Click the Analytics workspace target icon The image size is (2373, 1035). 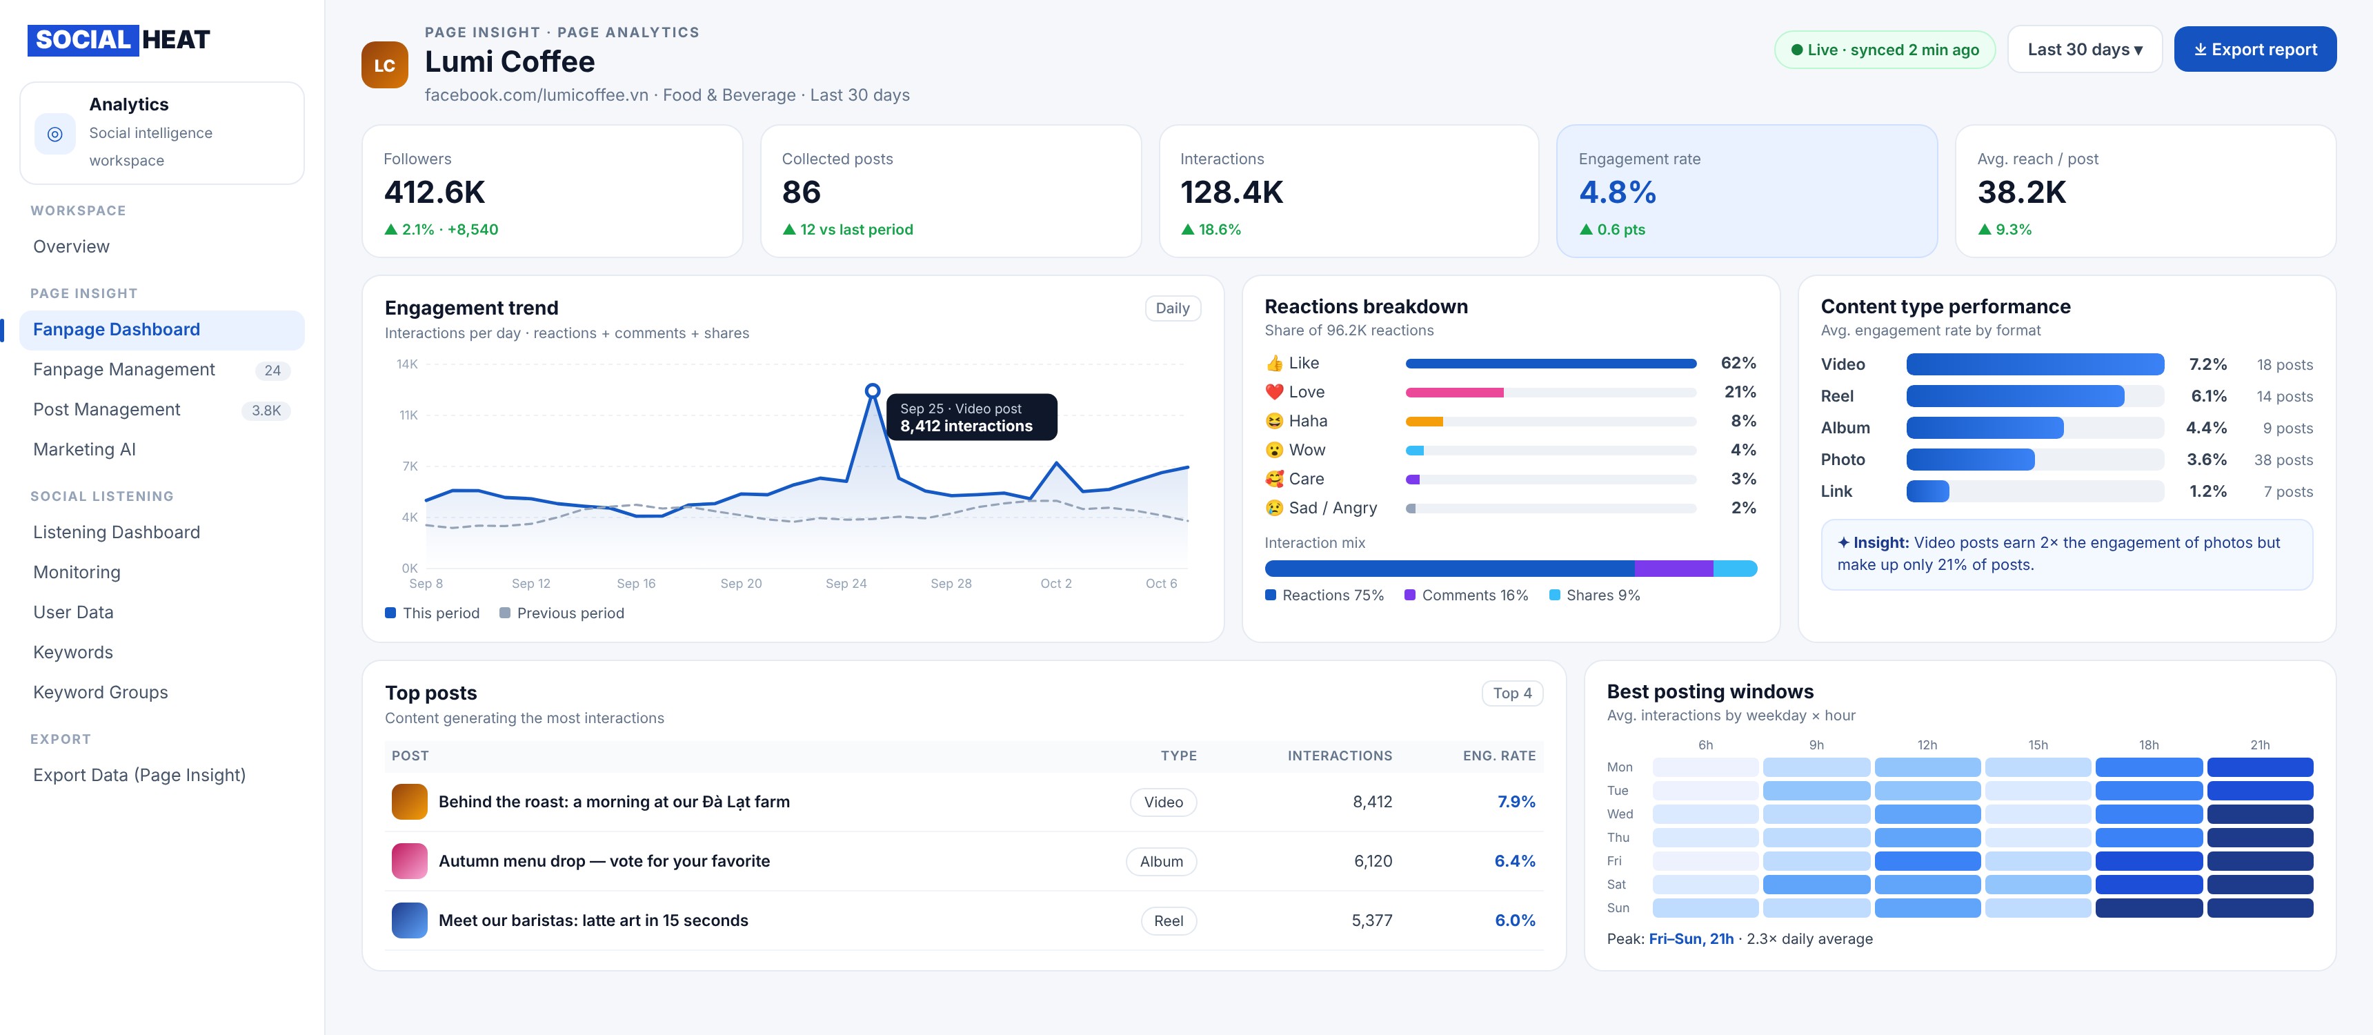(55, 134)
